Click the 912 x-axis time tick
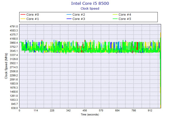 click(150, 110)
